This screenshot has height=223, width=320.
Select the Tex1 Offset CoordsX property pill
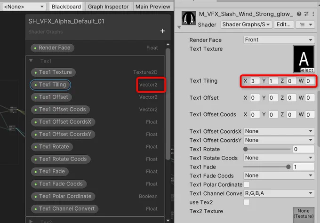[63, 122]
